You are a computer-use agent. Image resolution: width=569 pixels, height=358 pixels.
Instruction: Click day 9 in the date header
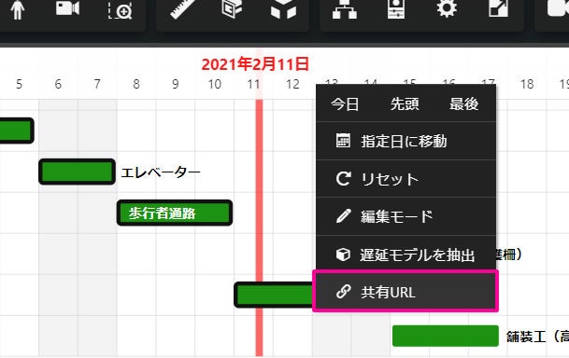click(176, 84)
